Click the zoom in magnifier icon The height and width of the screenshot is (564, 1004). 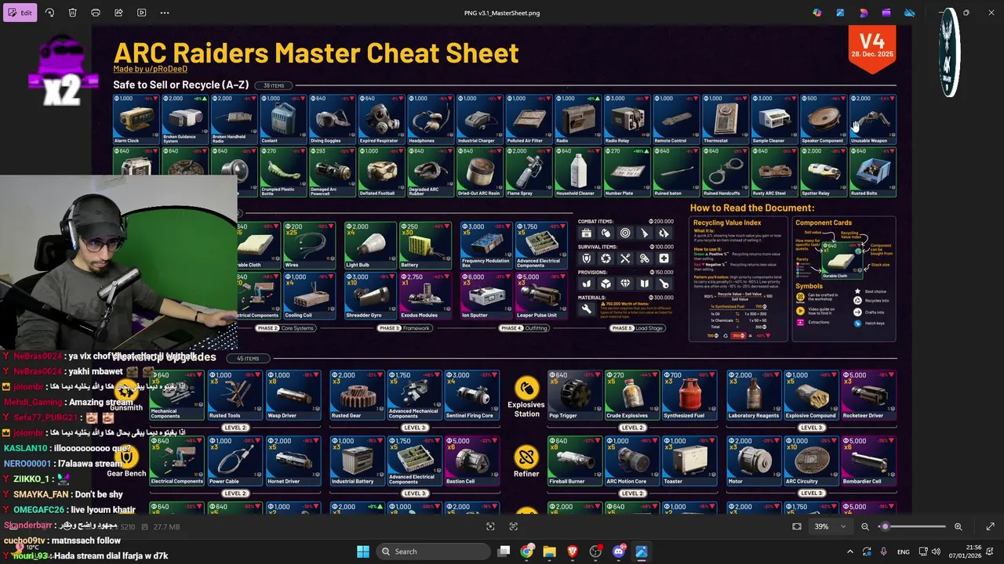coord(958,526)
